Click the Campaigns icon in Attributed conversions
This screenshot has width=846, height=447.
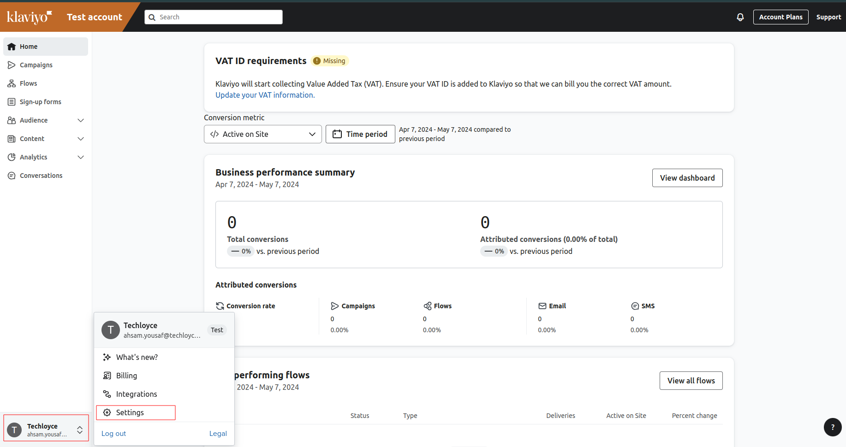335,306
